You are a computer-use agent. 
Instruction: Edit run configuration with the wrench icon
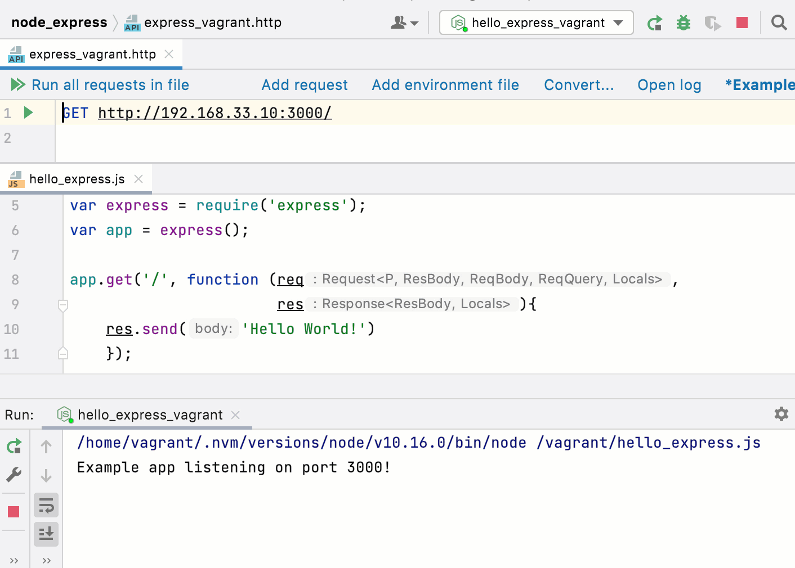click(x=14, y=475)
